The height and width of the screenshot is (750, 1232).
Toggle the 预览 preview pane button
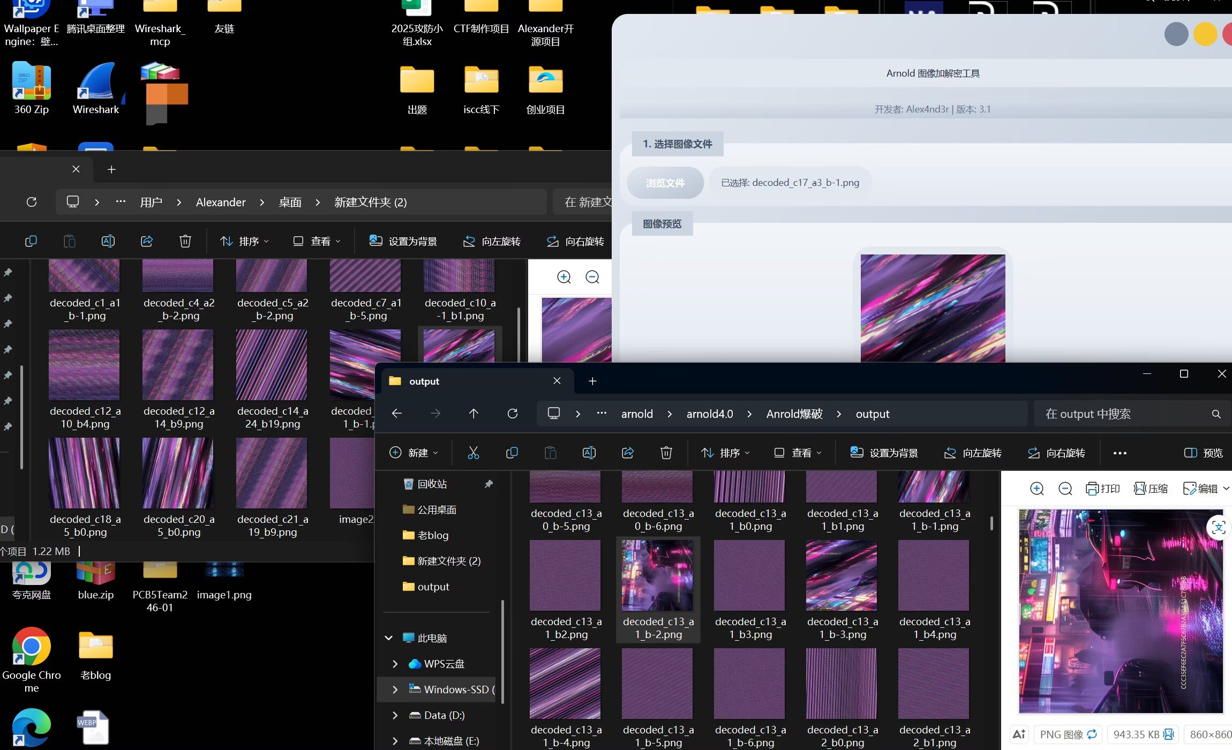click(1203, 453)
